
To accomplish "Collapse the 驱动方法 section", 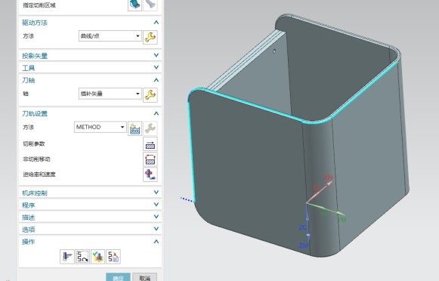I will (x=156, y=23).
